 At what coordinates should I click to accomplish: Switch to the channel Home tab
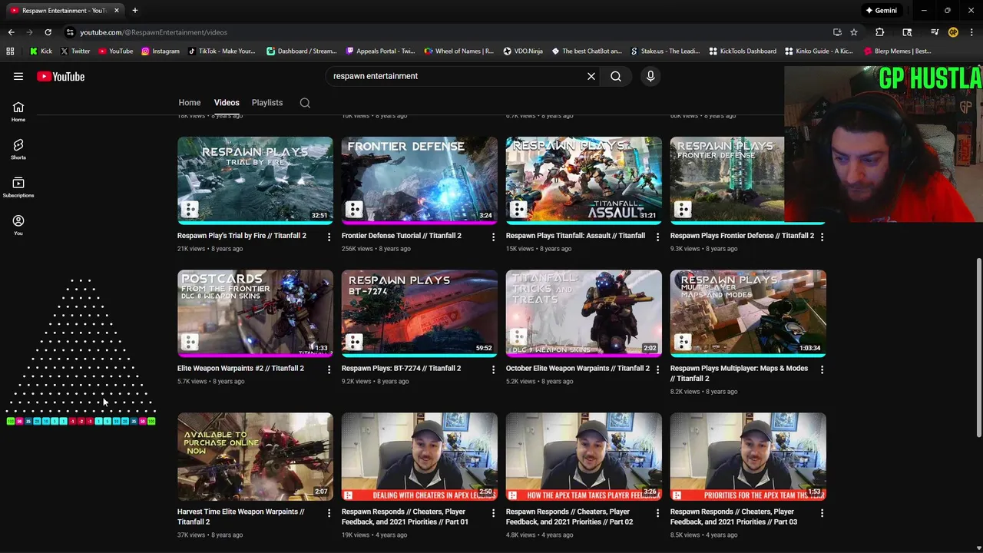click(x=190, y=102)
